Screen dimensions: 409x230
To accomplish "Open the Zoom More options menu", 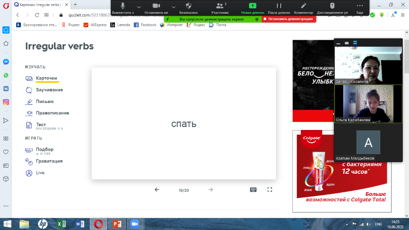I will click(359, 6).
